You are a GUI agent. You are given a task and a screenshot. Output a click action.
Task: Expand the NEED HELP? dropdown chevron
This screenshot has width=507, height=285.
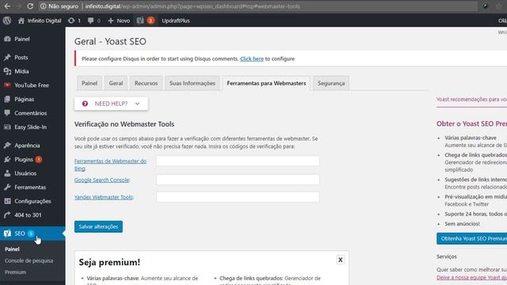[137, 104]
